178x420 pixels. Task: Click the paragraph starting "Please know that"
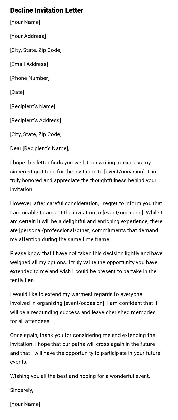coord(86,267)
